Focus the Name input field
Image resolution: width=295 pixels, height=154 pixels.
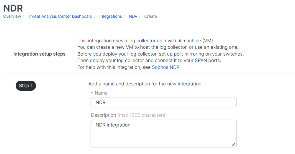point(164,103)
